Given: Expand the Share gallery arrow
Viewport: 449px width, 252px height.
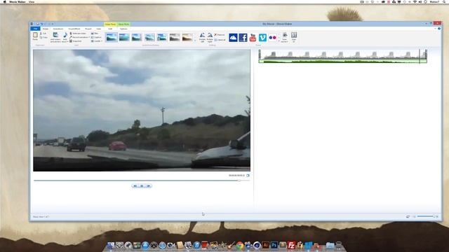Looking at the screenshot, I should pos(279,41).
